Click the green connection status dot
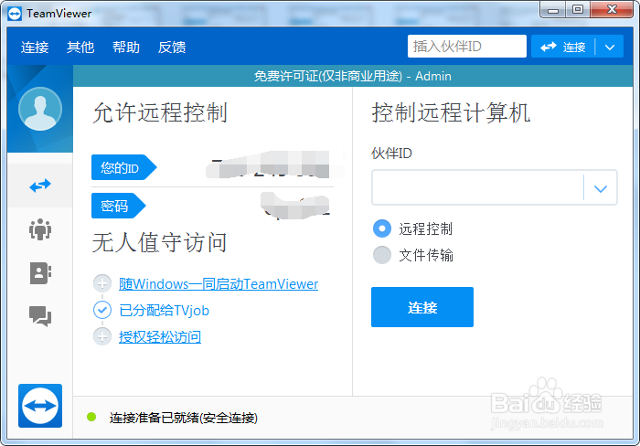This screenshot has height=446, width=640. coord(91,417)
